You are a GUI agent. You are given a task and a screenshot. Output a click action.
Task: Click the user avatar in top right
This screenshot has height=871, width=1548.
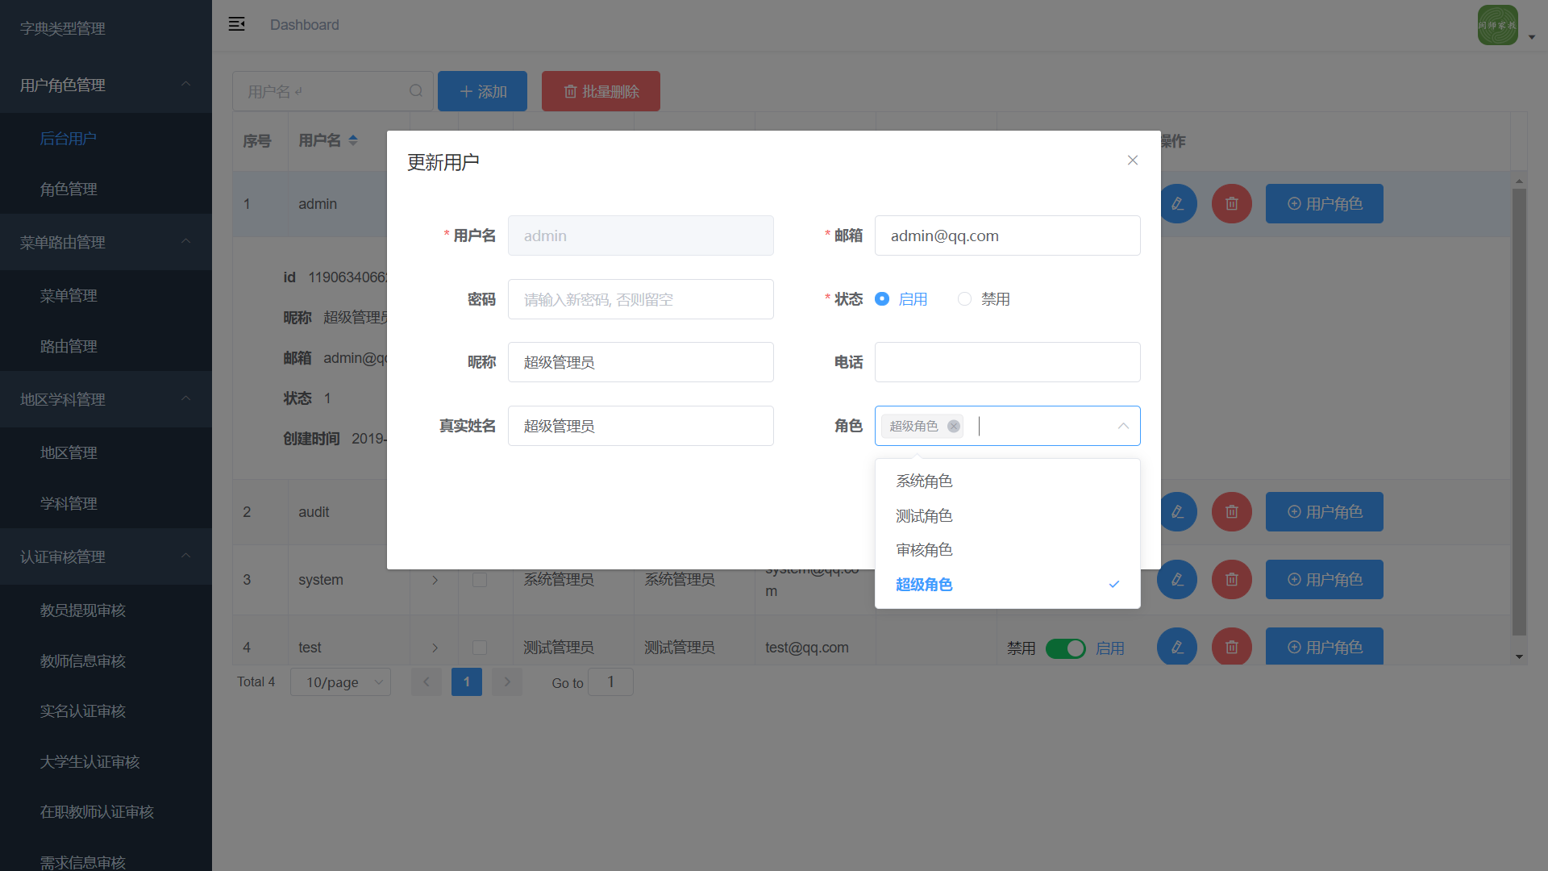[1497, 26]
